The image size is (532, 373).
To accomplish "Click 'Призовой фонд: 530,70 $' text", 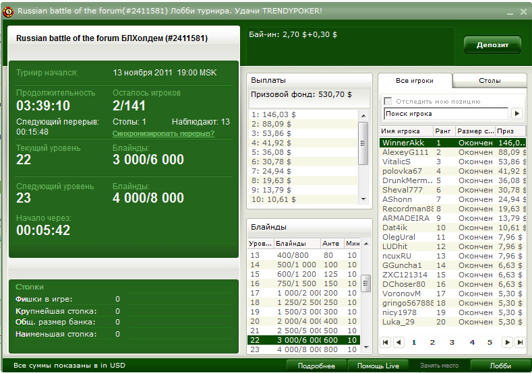I will 301,94.
